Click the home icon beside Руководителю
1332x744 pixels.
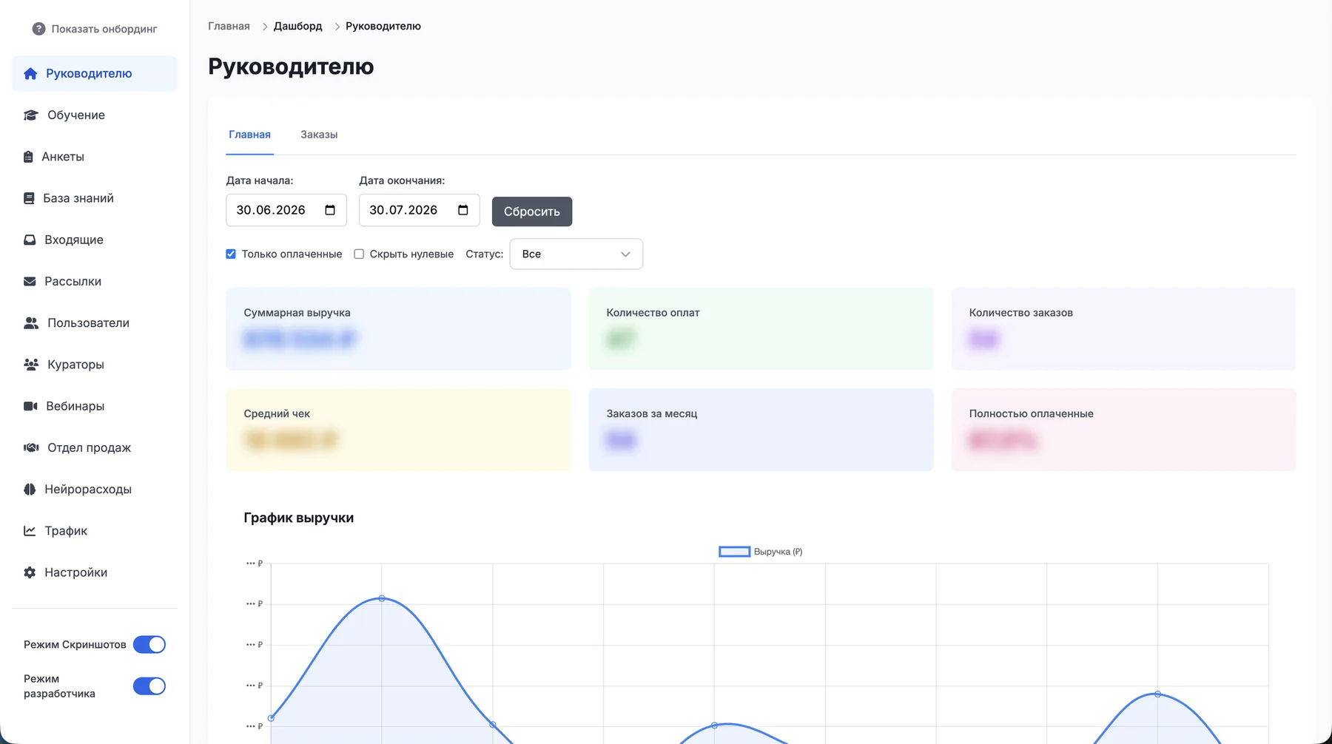click(x=30, y=73)
